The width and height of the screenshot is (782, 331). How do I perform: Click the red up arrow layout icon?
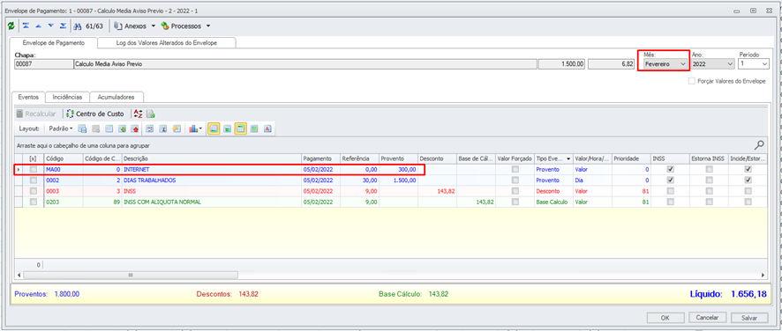pyautogui.click(x=135, y=129)
